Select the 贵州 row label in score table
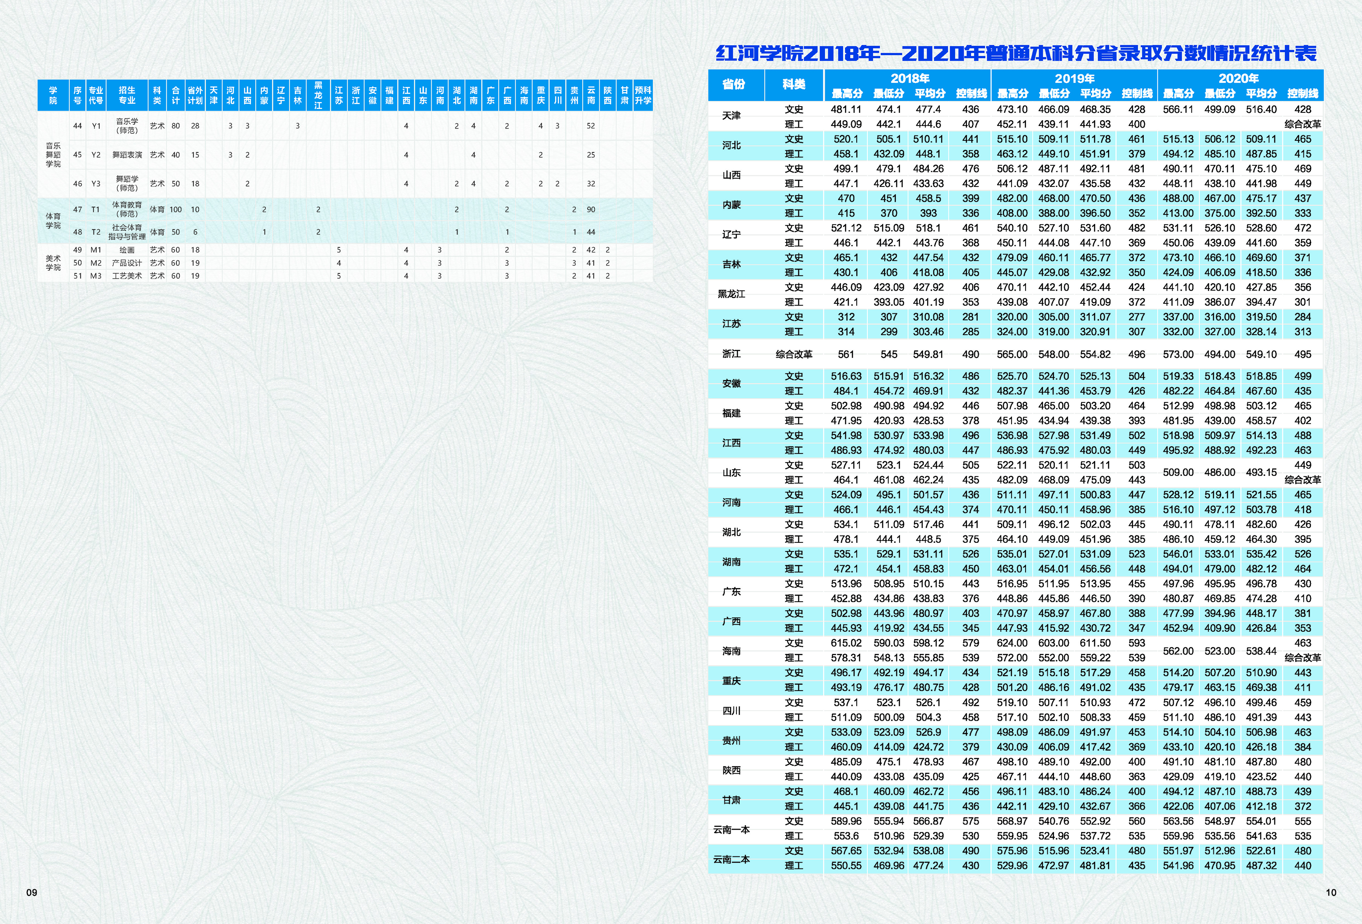1362x924 pixels. coord(731,741)
